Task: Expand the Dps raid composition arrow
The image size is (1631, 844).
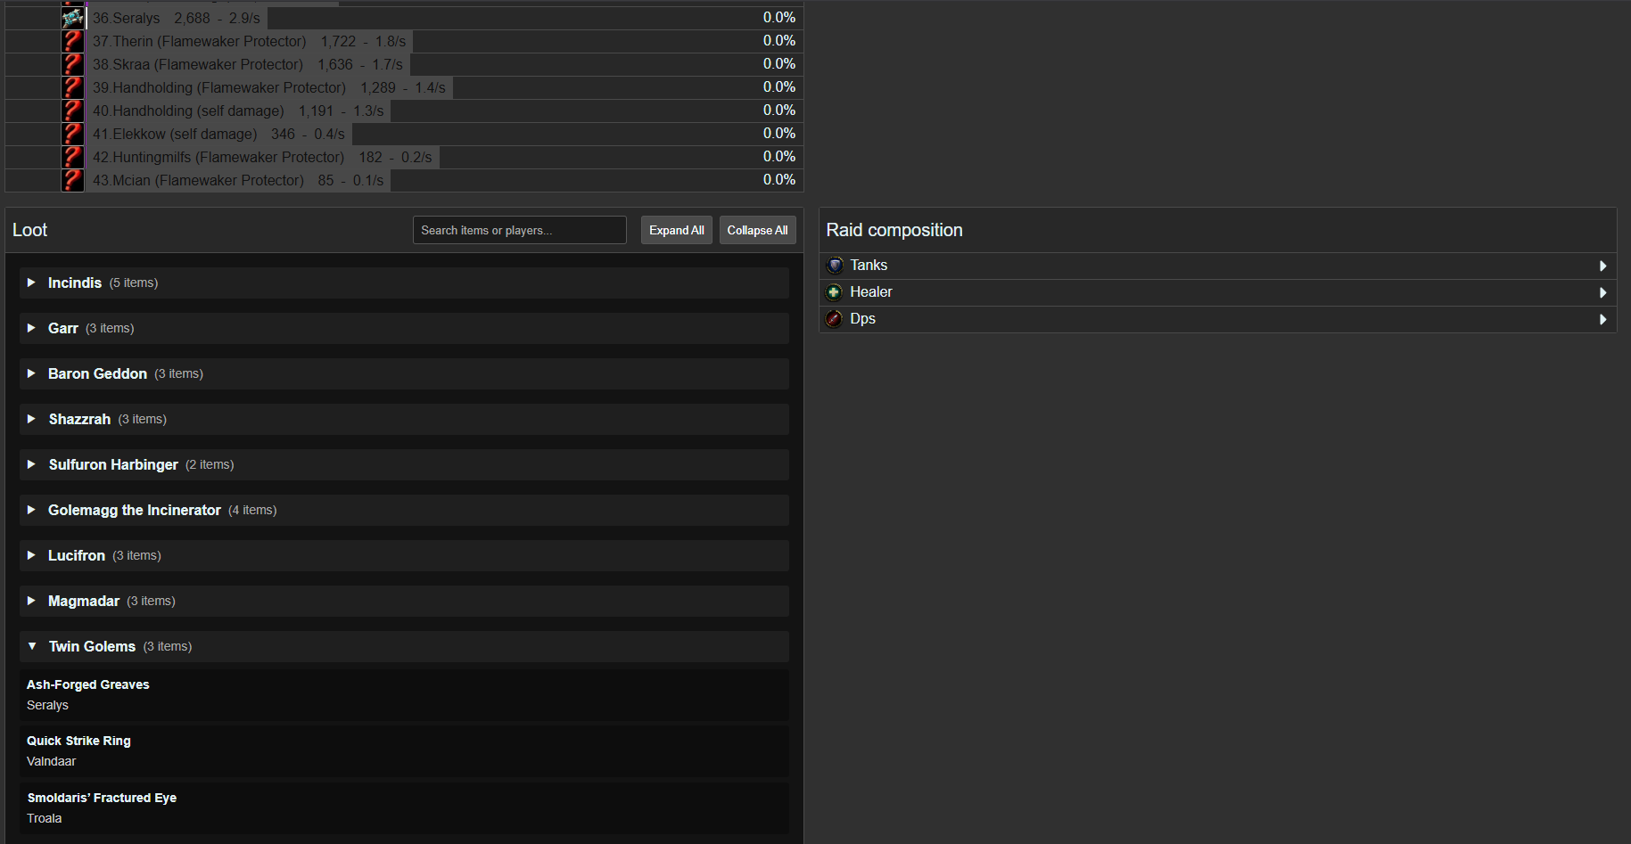Action: point(1602,319)
